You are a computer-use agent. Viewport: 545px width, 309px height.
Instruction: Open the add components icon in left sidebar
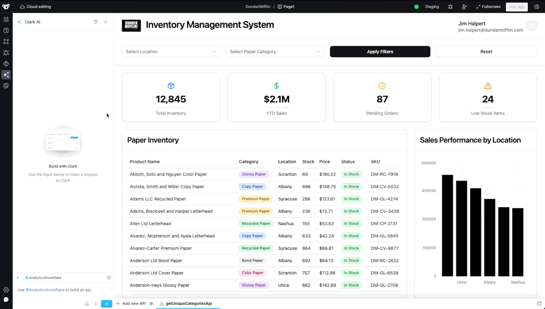pyautogui.click(x=6, y=19)
